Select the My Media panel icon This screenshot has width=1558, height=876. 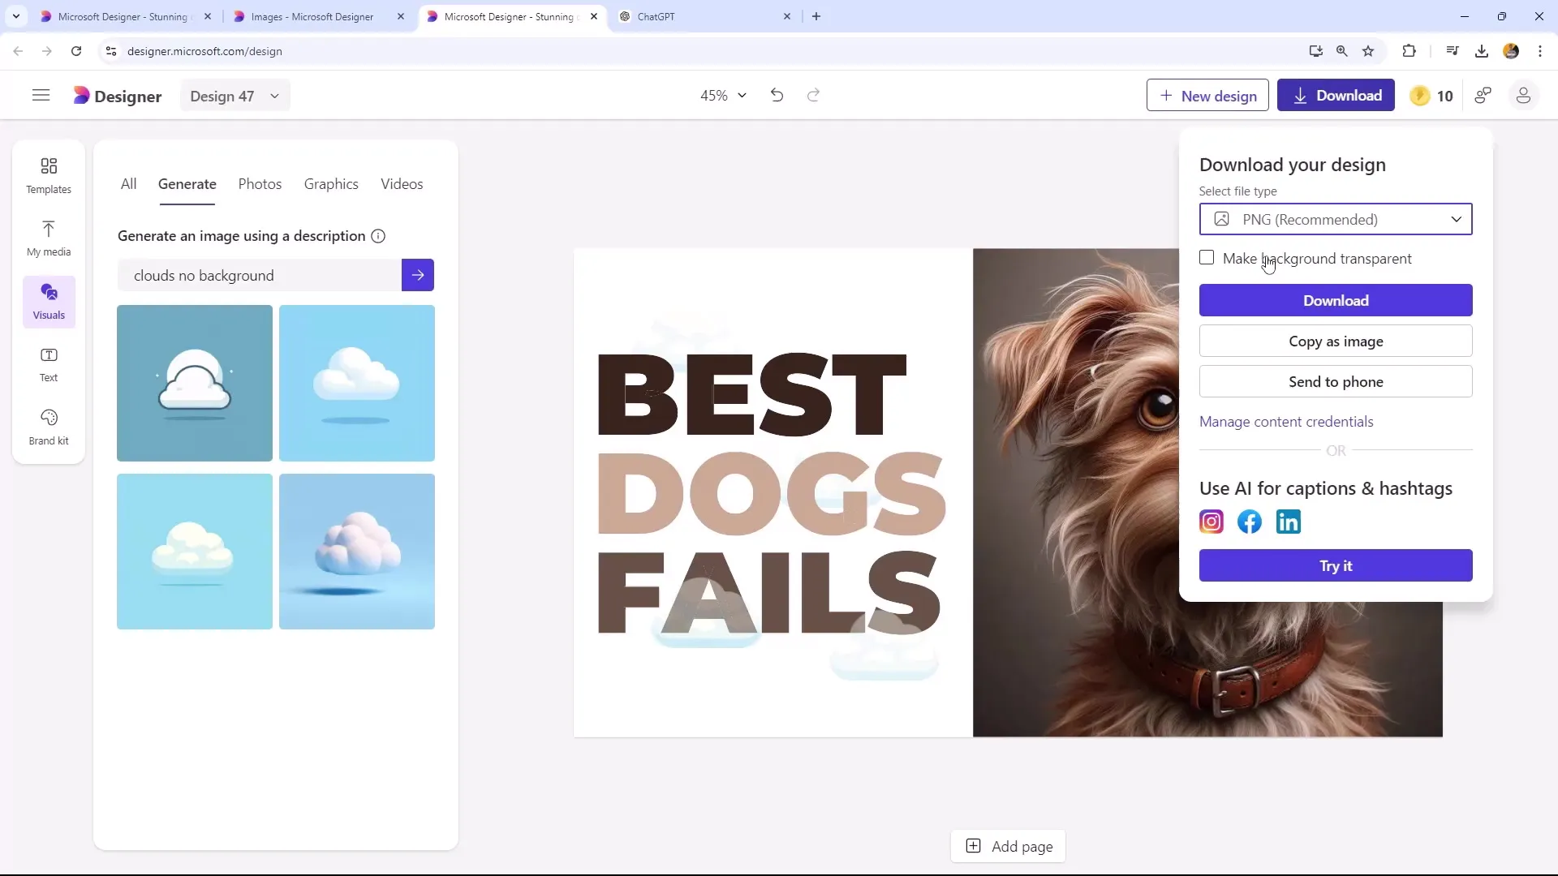pyautogui.click(x=48, y=236)
